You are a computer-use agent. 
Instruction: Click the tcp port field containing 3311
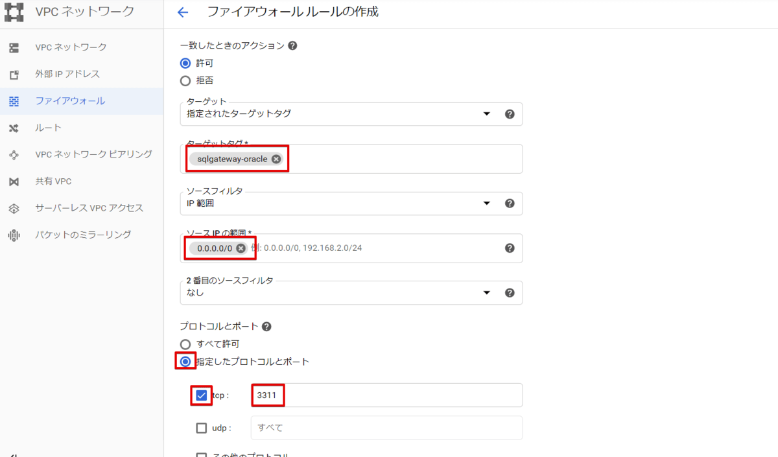(x=386, y=395)
